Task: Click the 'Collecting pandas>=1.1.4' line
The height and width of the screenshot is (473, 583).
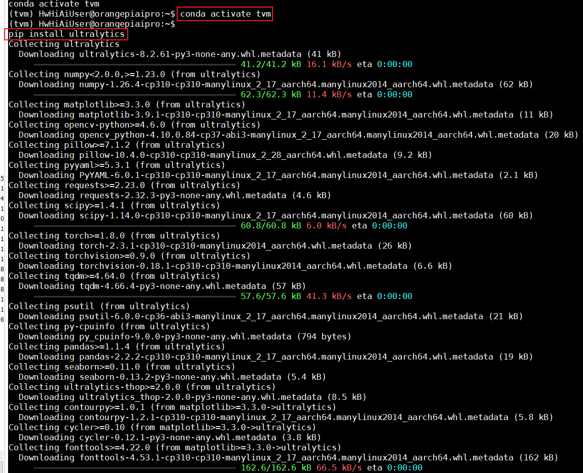Action: pyautogui.click(x=117, y=346)
